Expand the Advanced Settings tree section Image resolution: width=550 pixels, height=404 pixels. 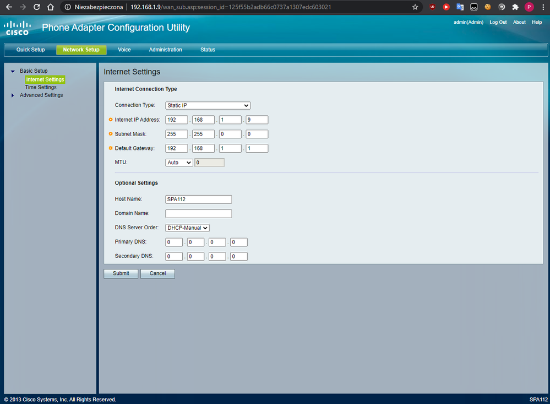(x=13, y=95)
